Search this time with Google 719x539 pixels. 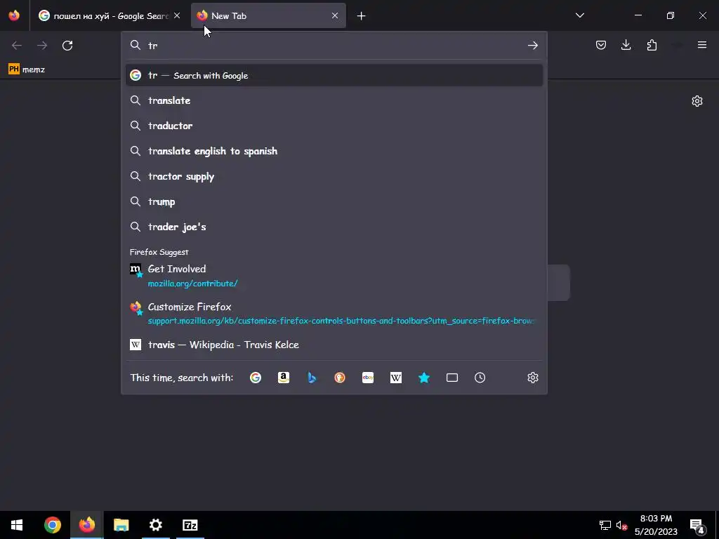[256, 378]
